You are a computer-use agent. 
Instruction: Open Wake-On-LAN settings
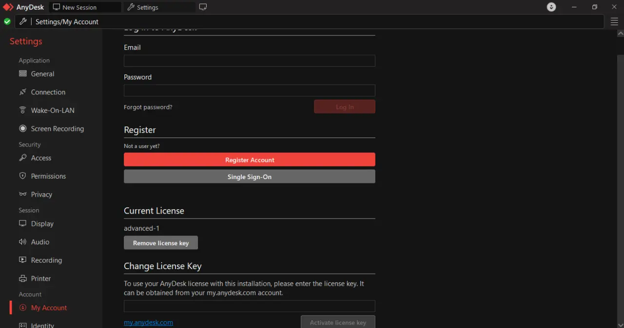(x=53, y=110)
